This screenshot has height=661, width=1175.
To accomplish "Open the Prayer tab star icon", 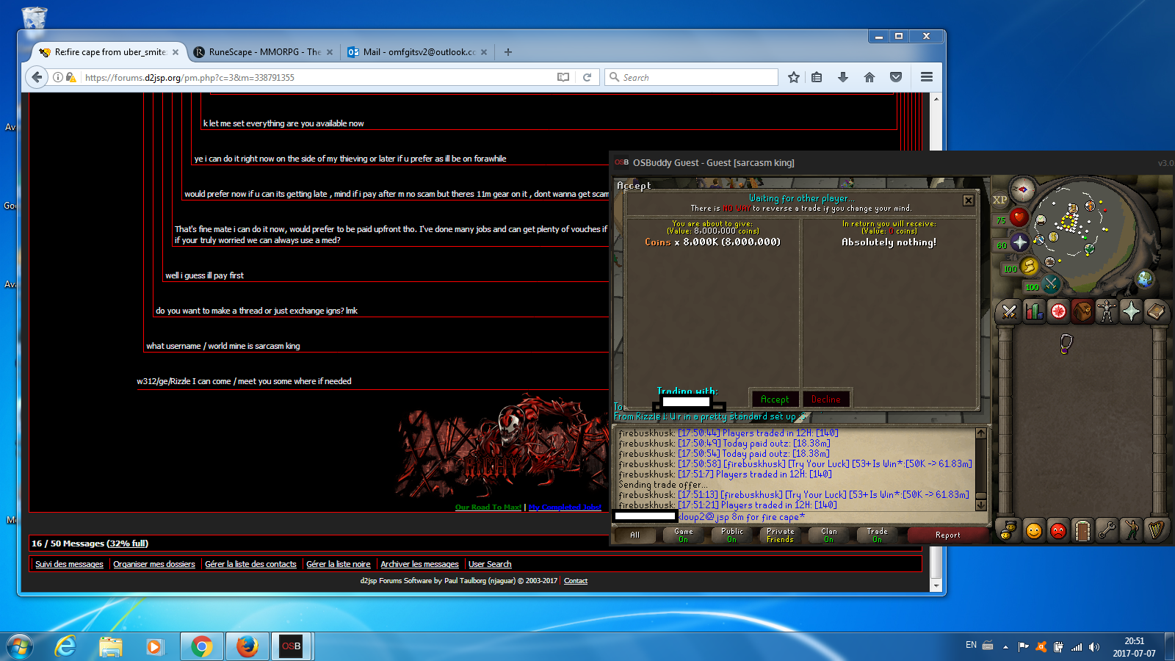I will point(1131,312).
